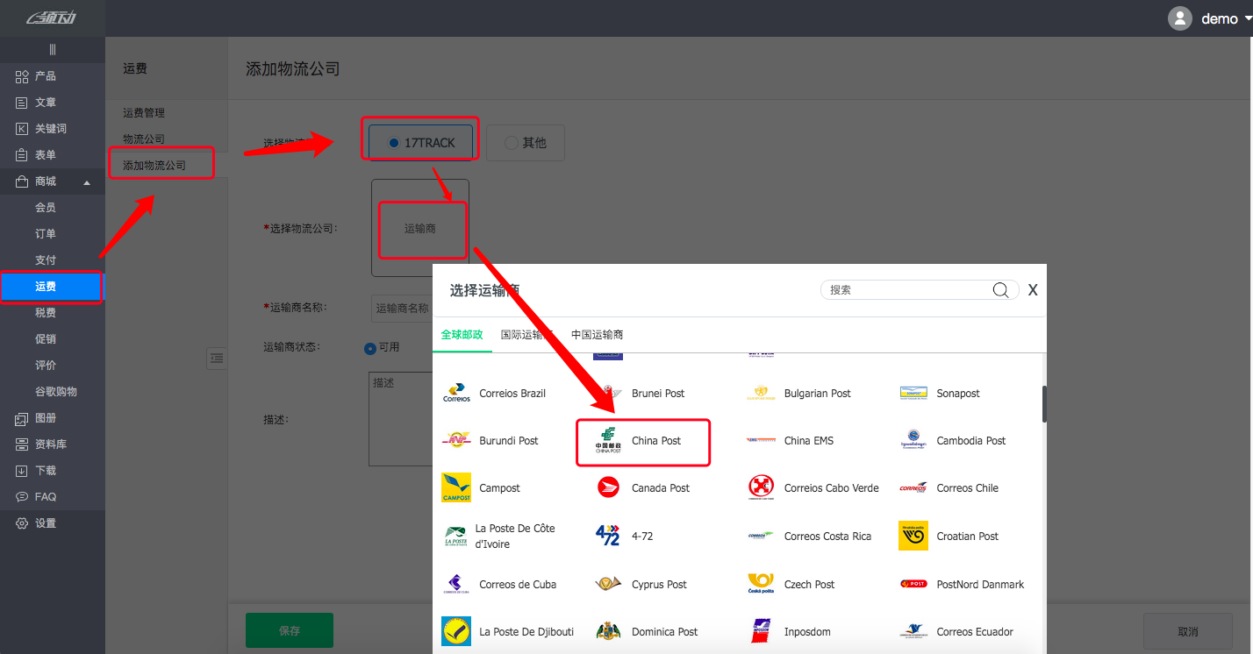Click the green 保存 button
1253x654 pixels.
click(x=289, y=630)
